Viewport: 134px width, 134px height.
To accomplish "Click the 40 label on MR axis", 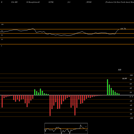I will (131, 88).
